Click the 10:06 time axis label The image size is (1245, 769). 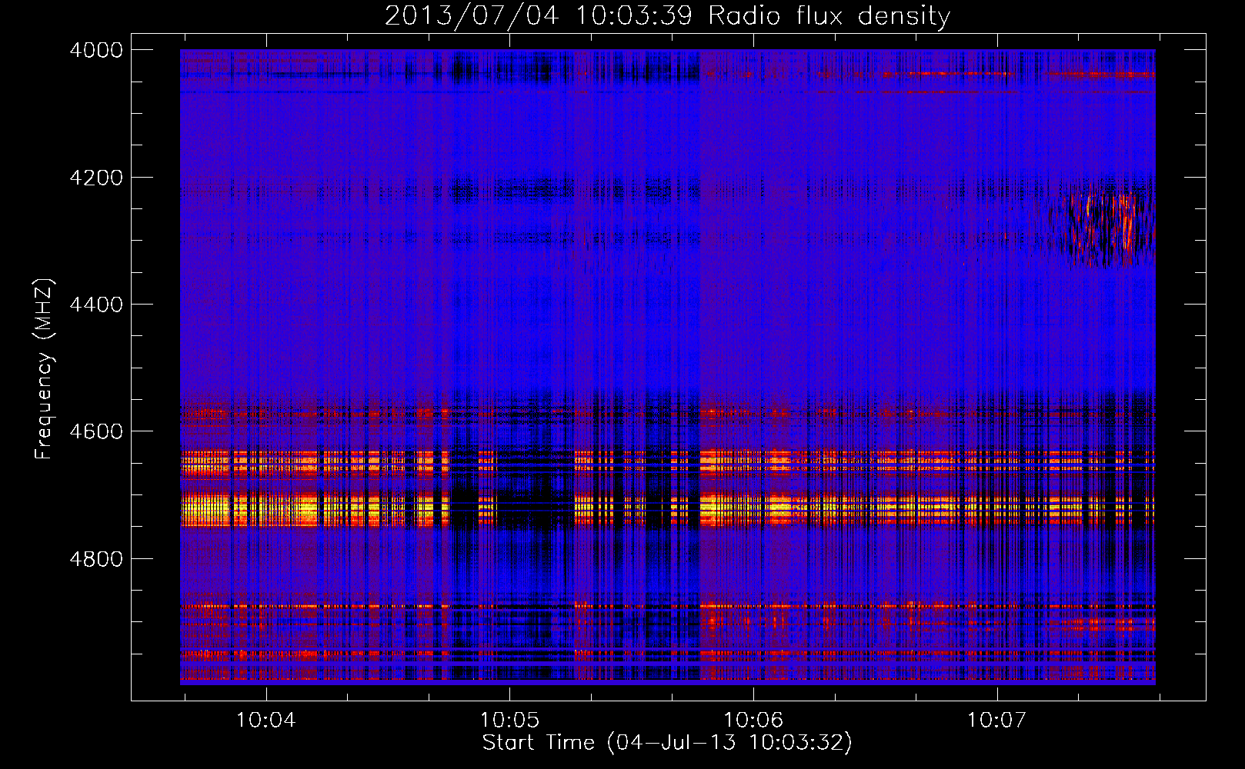coord(753,720)
